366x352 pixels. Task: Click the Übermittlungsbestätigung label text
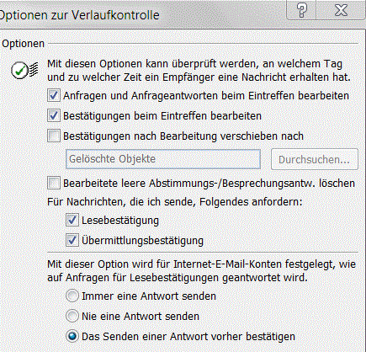click(143, 241)
